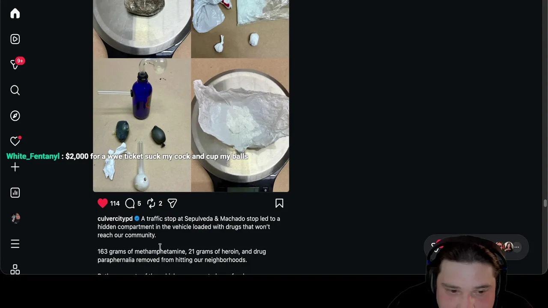Create new post plus icon
Viewport: 548px width, 308px height.
tap(15, 167)
